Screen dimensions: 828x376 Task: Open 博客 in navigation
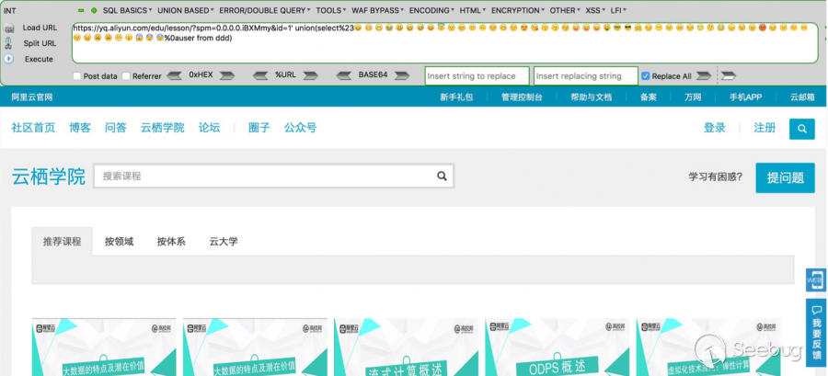pos(80,128)
